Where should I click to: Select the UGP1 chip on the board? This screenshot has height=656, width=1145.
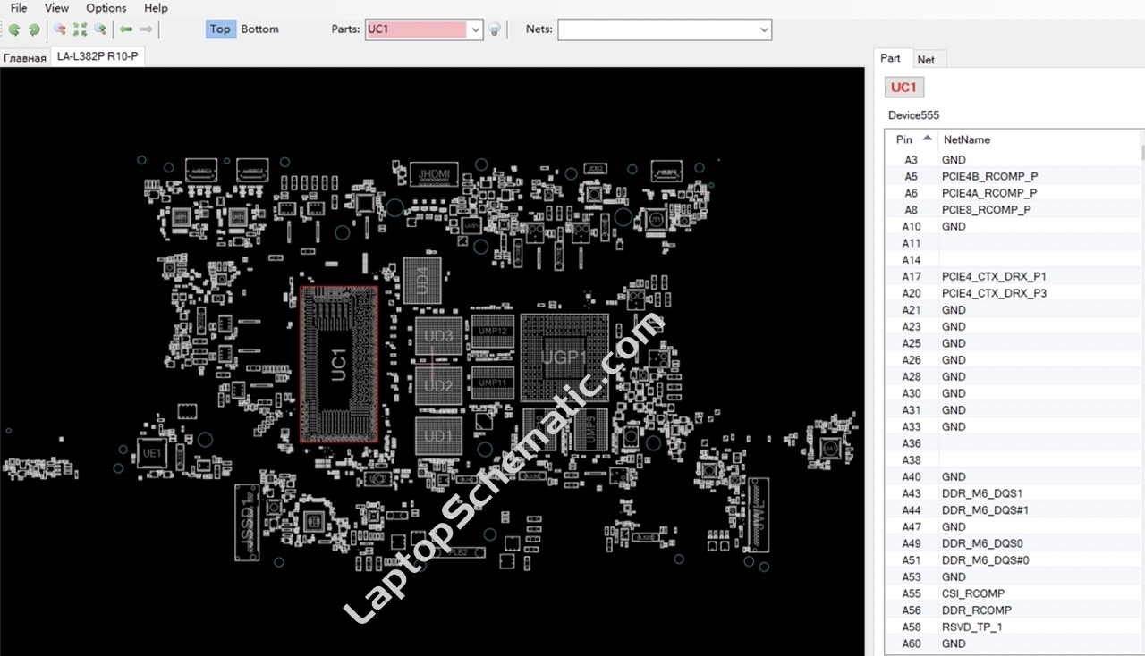click(x=564, y=357)
